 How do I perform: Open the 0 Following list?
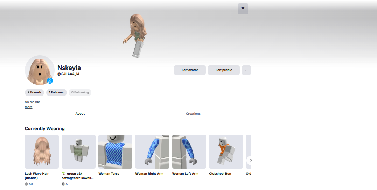(x=80, y=92)
